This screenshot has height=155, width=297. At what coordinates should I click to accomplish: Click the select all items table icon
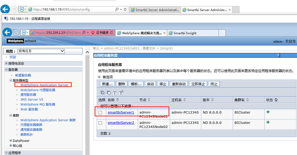pyautogui.click(x=102, y=92)
